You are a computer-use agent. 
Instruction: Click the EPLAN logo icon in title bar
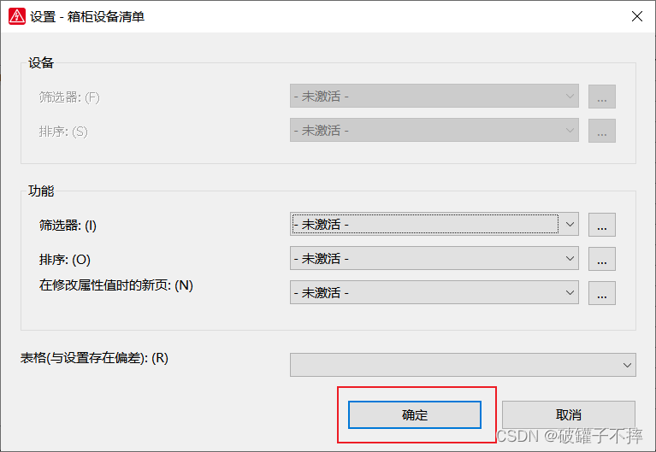[16, 16]
